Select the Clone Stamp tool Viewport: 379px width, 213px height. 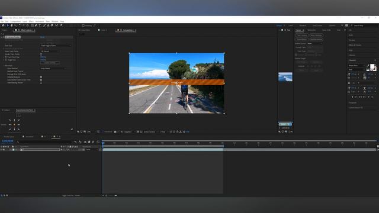click(48, 25)
